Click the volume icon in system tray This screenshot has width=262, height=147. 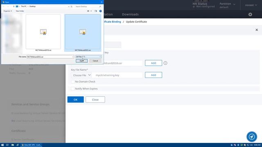click(251, 145)
